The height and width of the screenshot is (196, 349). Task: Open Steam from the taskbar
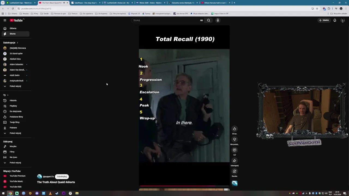pyautogui.click(x=57, y=193)
